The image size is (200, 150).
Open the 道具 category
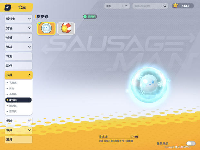click(x=18, y=140)
